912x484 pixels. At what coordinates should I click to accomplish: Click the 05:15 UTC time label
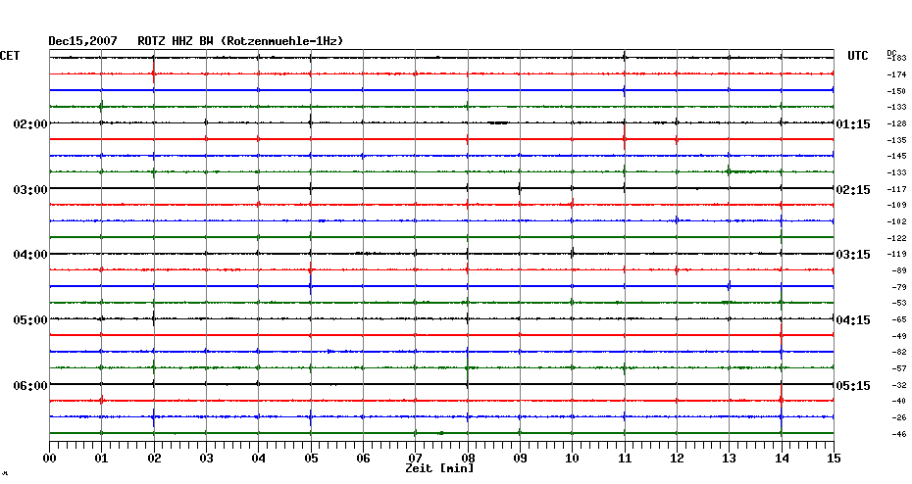coord(853,386)
